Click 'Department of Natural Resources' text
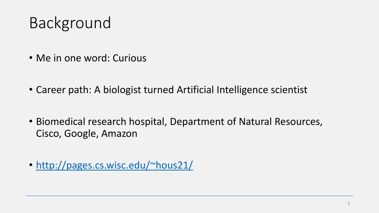The height and width of the screenshot is (213, 379). point(245,121)
